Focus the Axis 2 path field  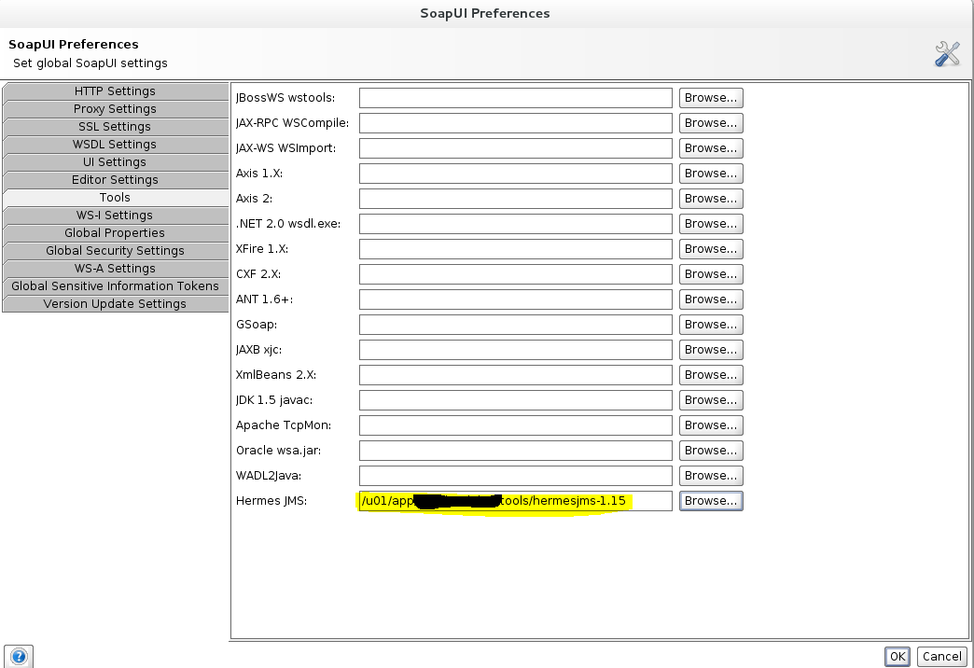coord(516,198)
